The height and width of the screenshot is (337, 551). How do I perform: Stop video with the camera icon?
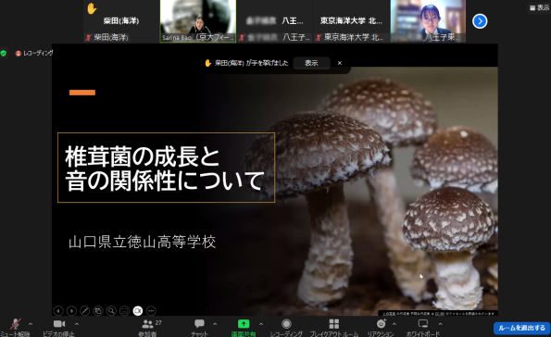click(x=59, y=324)
